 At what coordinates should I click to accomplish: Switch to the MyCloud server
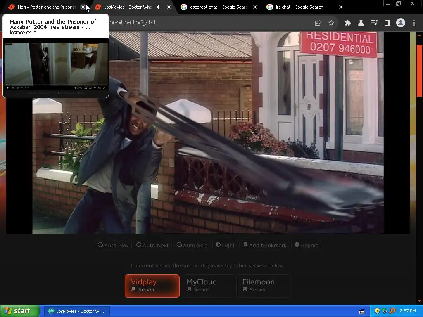(x=208, y=286)
